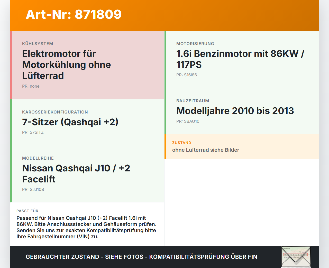
Task: Click the envelope thumbnail in footer
Action: (296, 257)
